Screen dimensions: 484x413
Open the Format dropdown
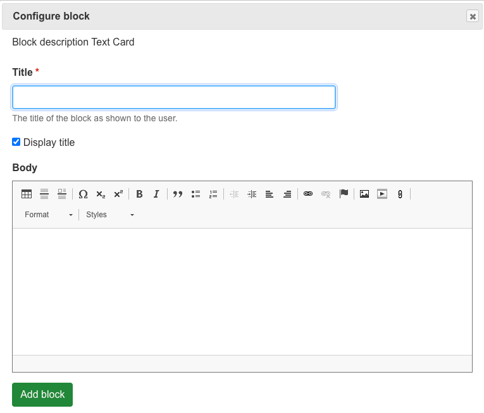click(x=49, y=215)
